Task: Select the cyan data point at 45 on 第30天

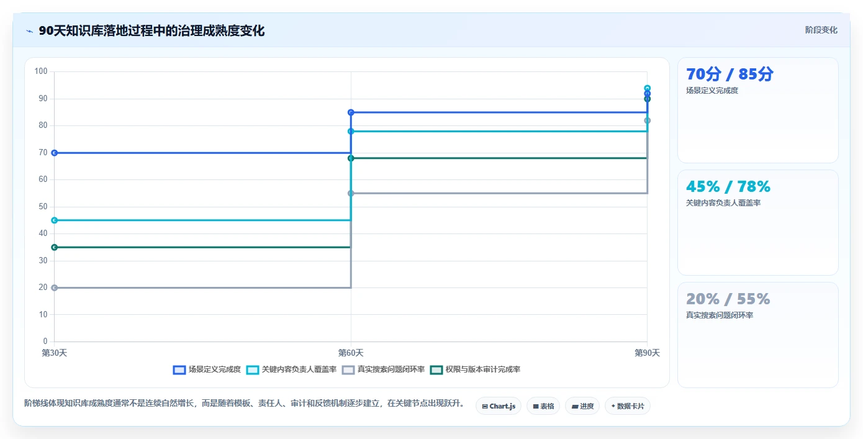Action: [55, 220]
